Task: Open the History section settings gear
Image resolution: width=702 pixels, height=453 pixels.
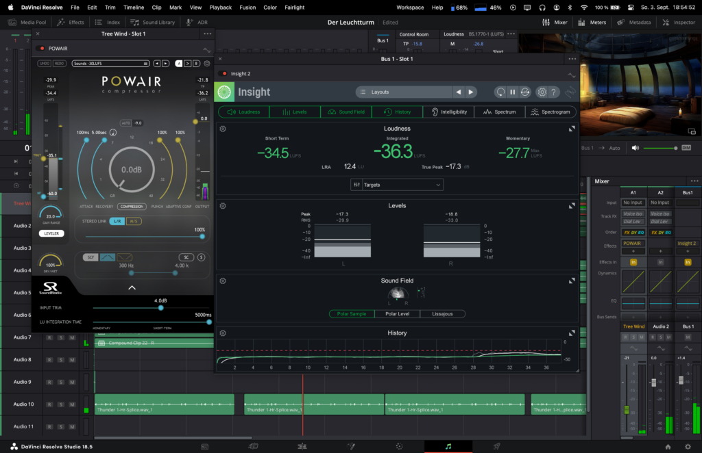Action: (x=223, y=333)
